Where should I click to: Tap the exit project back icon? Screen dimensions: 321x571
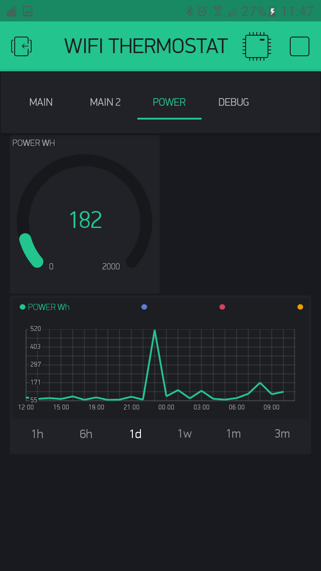click(21, 46)
